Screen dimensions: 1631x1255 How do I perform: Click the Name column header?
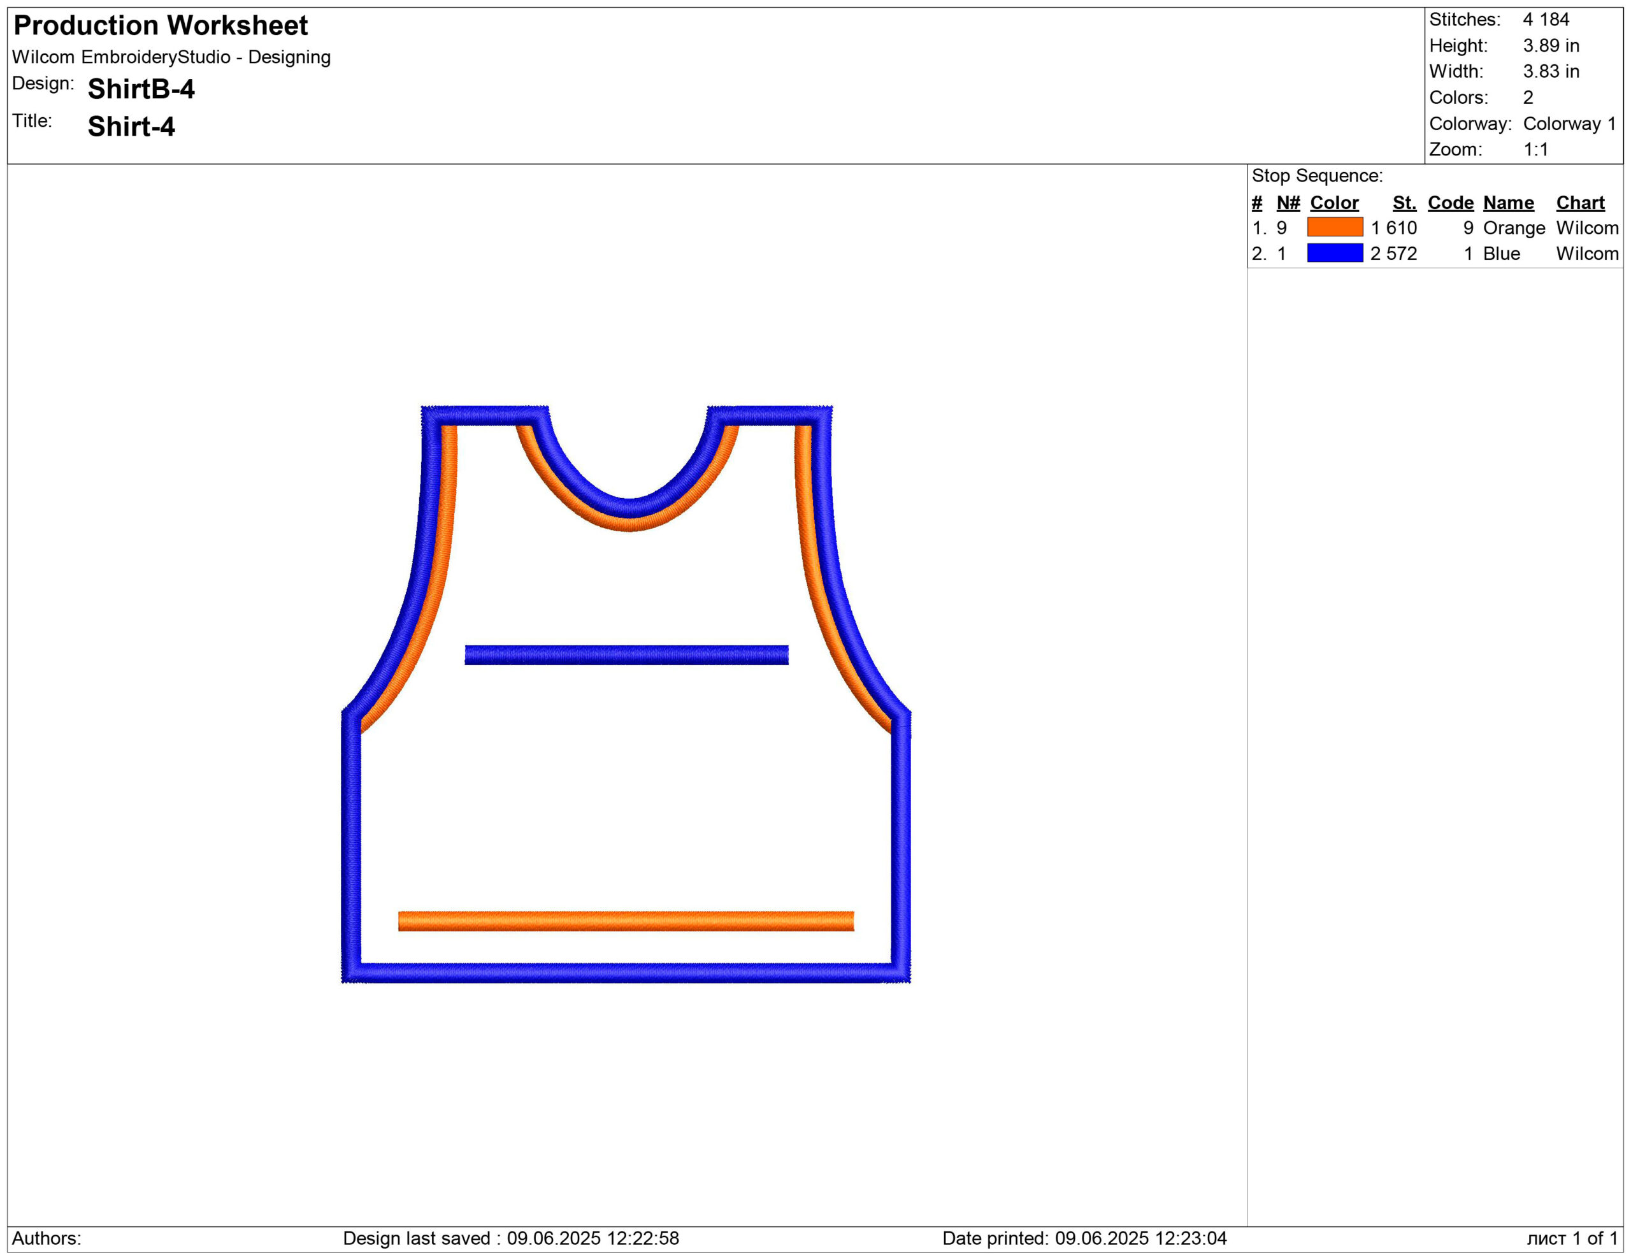pos(1508,203)
